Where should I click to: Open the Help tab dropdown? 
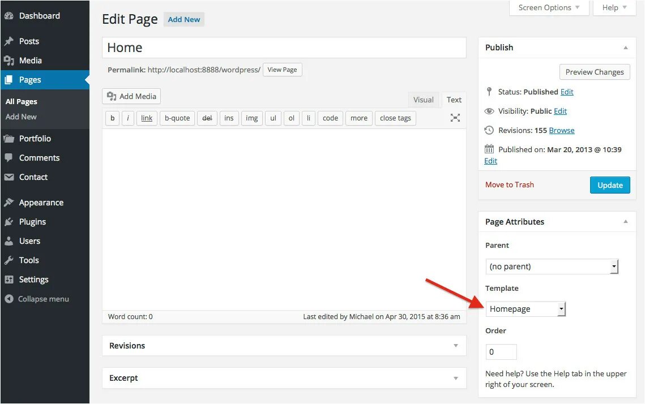coord(614,8)
